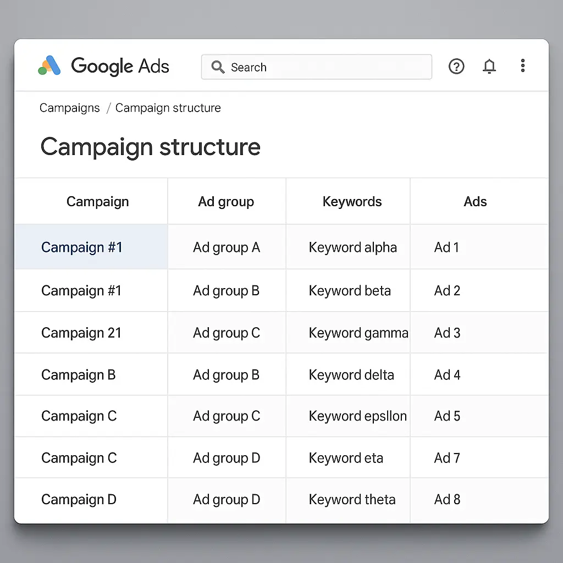
Task: Click Ad group D in Keyword eta row
Action: pos(227,458)
